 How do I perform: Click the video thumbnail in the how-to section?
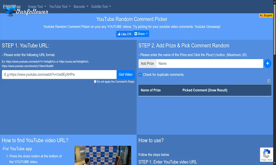click(103, 155)
